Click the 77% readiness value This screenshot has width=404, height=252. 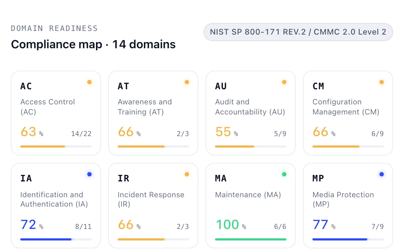324,225
